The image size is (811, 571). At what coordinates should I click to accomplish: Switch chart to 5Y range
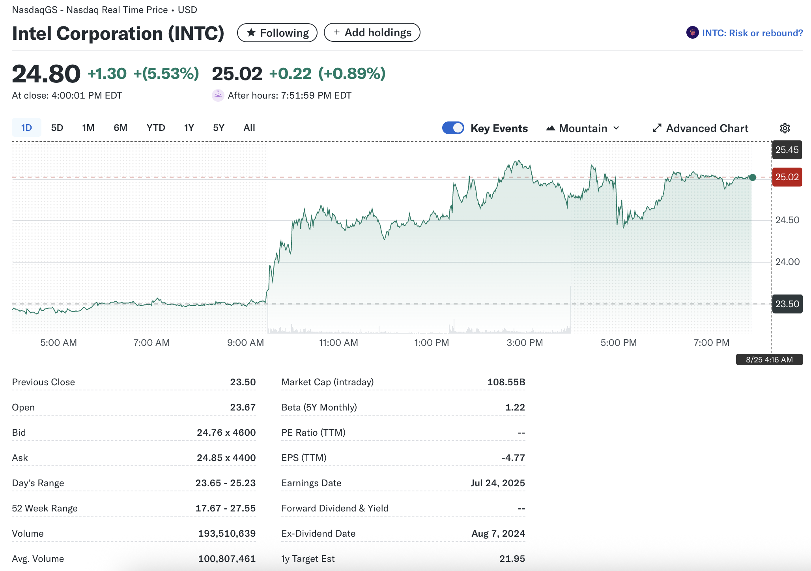point(219,128)
